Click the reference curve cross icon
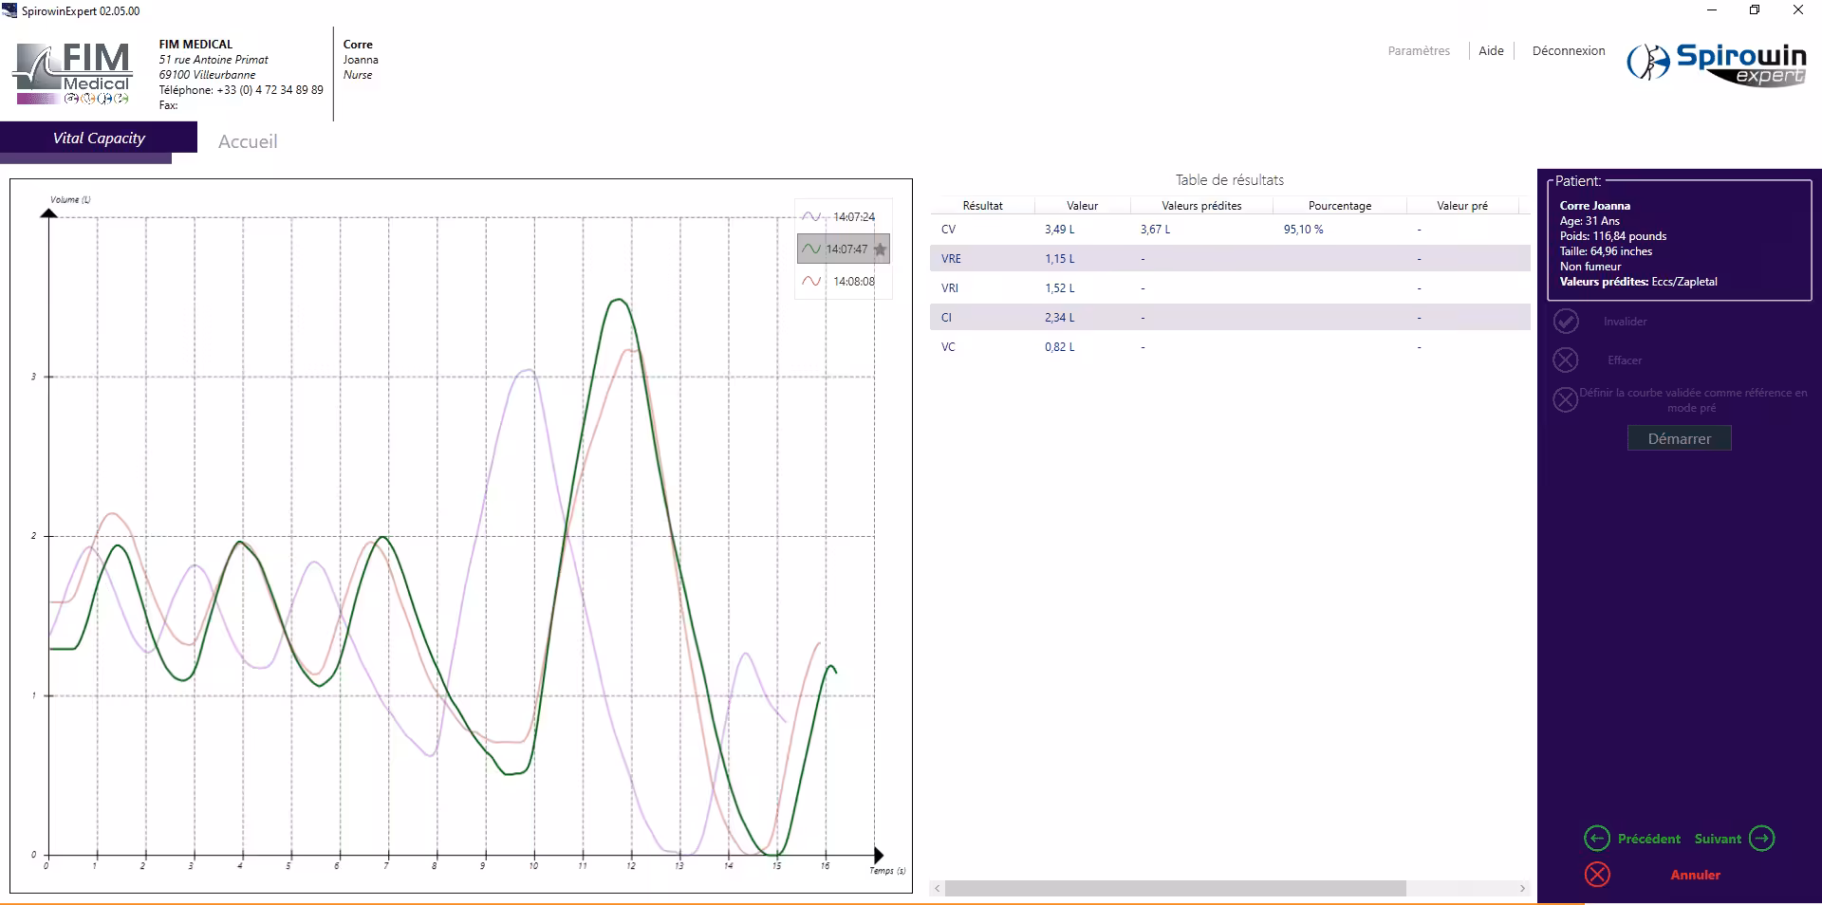The image size is (1822, 905). click(1565, 399)
